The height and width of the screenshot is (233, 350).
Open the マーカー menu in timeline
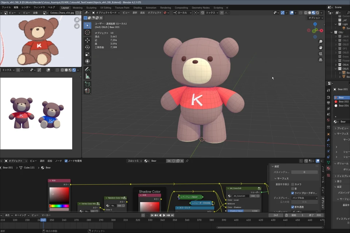46,215
